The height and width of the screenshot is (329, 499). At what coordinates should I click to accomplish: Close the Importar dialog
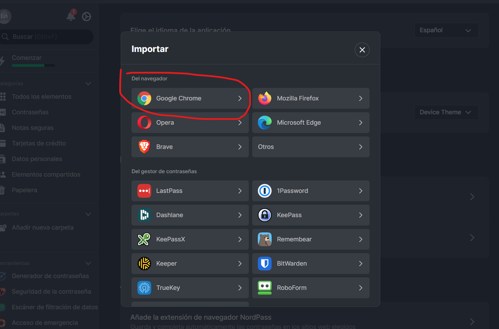click(362, 50)
